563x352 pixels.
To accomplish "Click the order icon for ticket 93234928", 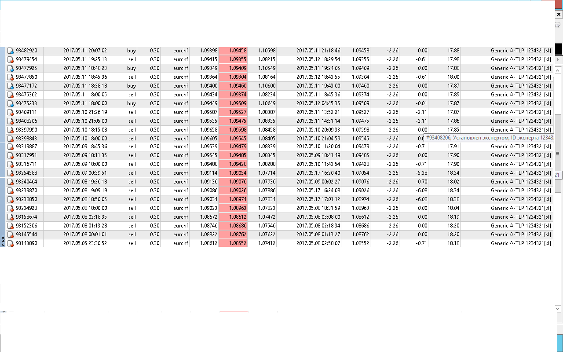I will click(11, 208).
